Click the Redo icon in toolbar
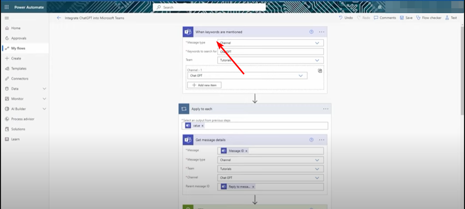The width and height of the screenshot is (465, 209). pos(359,18)
